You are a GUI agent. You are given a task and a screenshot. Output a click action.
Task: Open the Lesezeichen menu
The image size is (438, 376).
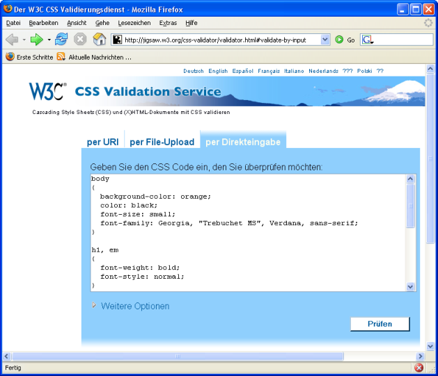pyautogui.click(x=134, y=23)
